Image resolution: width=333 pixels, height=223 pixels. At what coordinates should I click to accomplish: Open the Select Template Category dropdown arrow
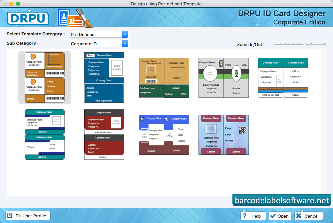(125, 34)
